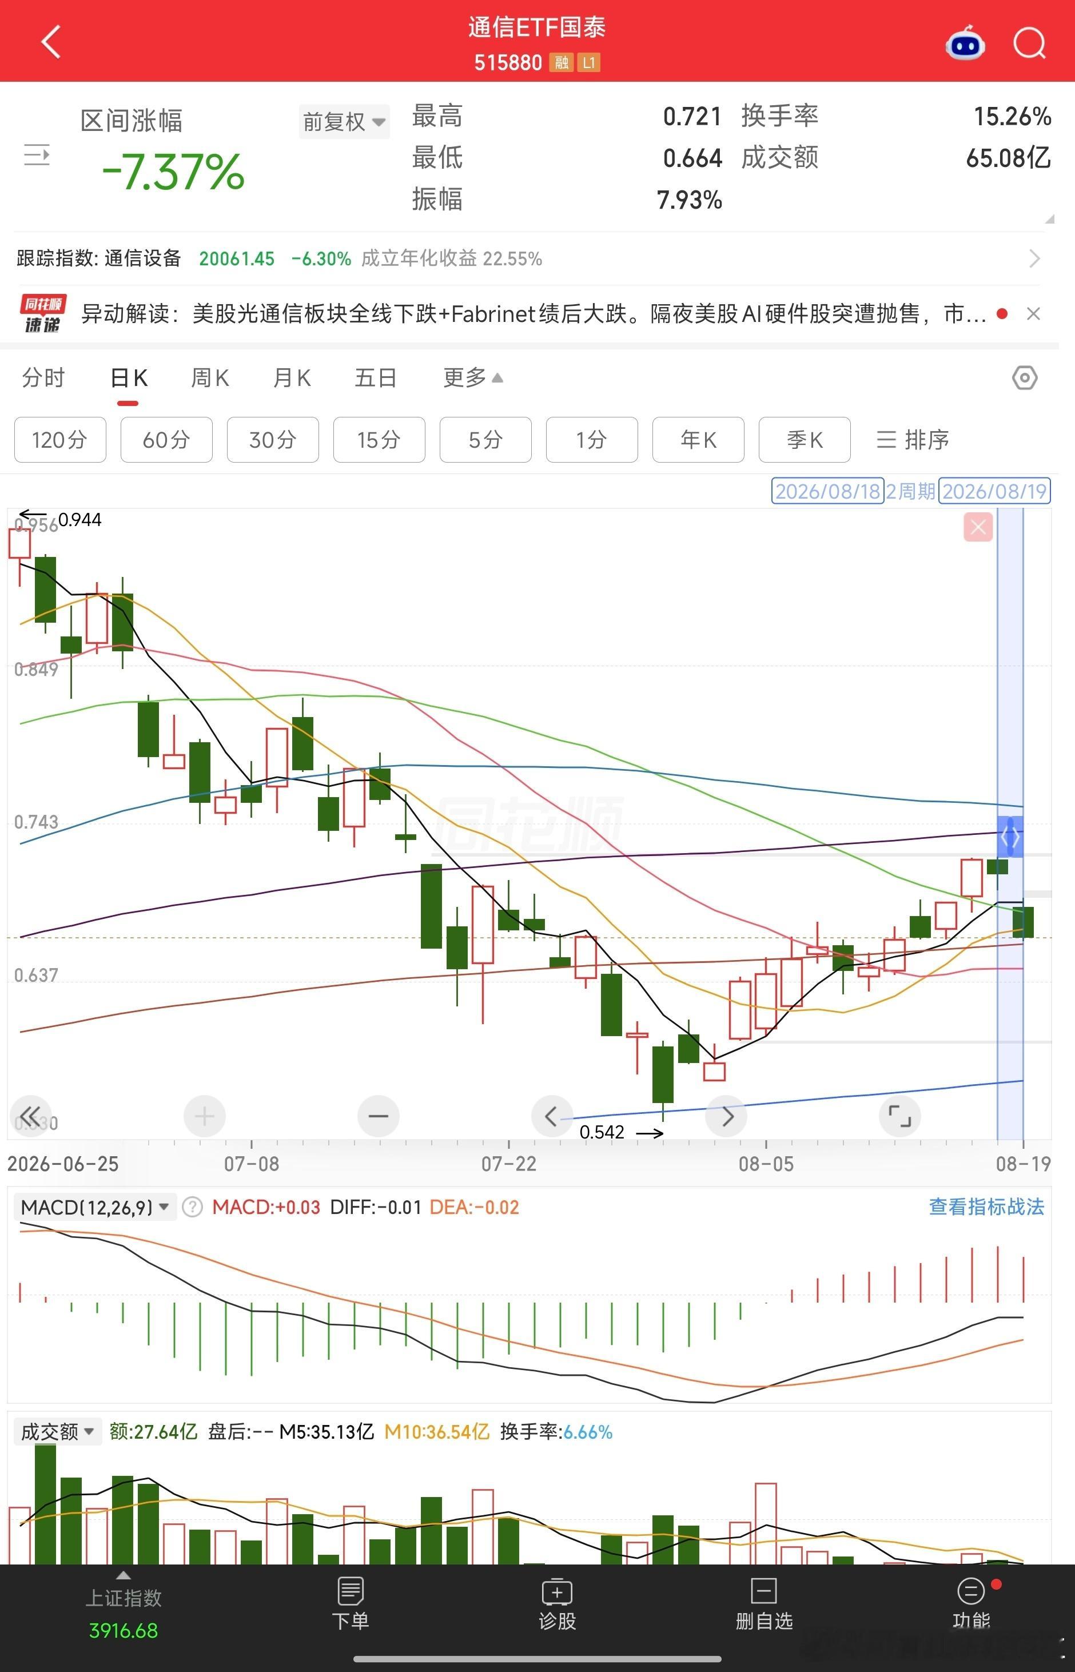Open the 诊股 stock diagnosis icon
Screen dimensions: 1075x1672
point(557,1605)
